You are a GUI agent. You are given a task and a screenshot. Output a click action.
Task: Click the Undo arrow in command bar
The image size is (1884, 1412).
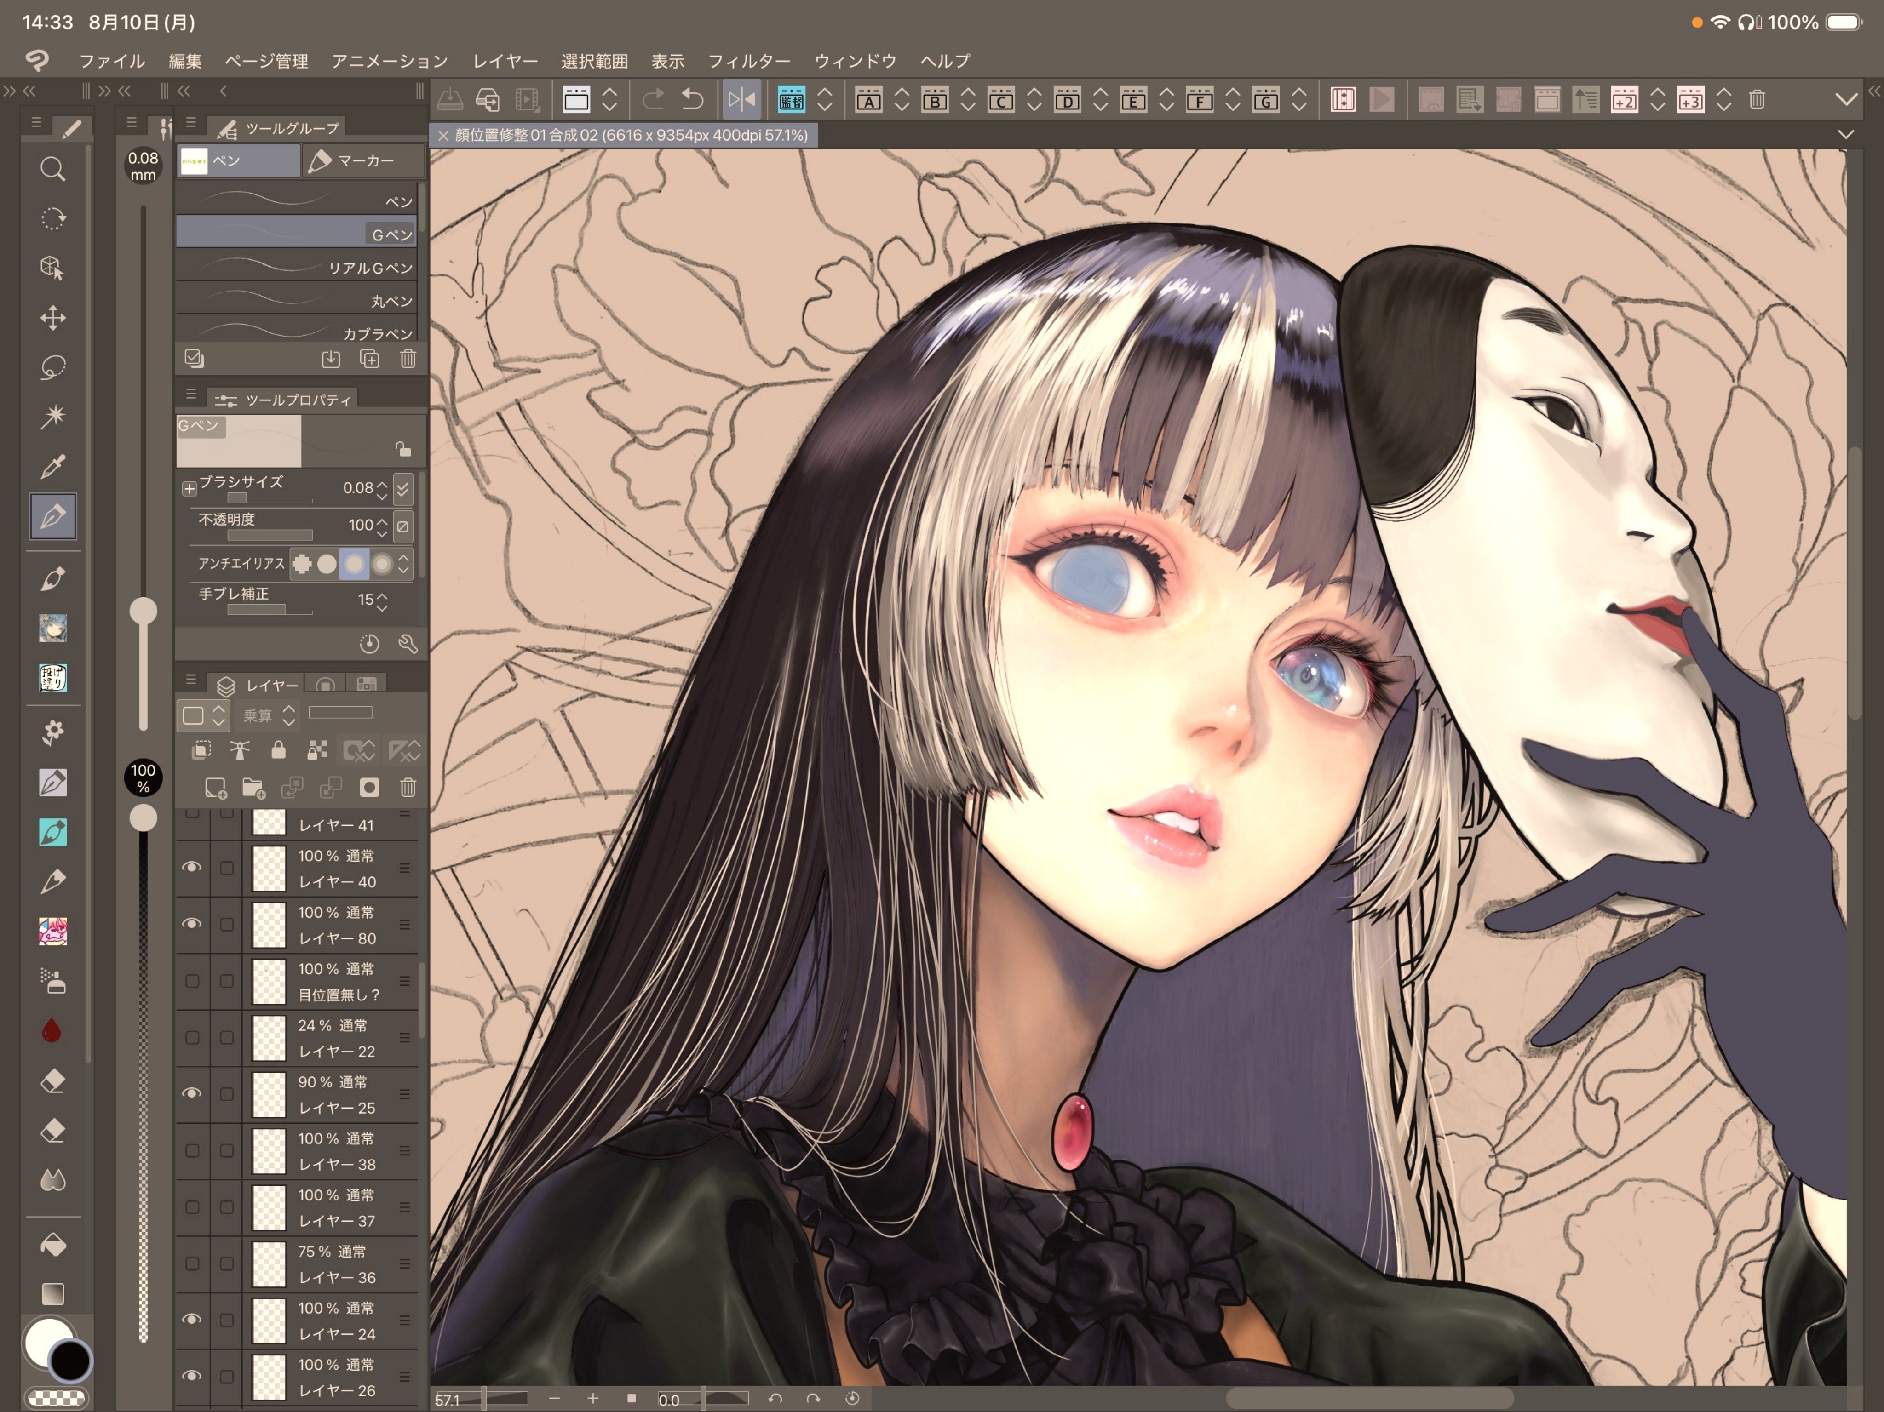tap(692, 100)
